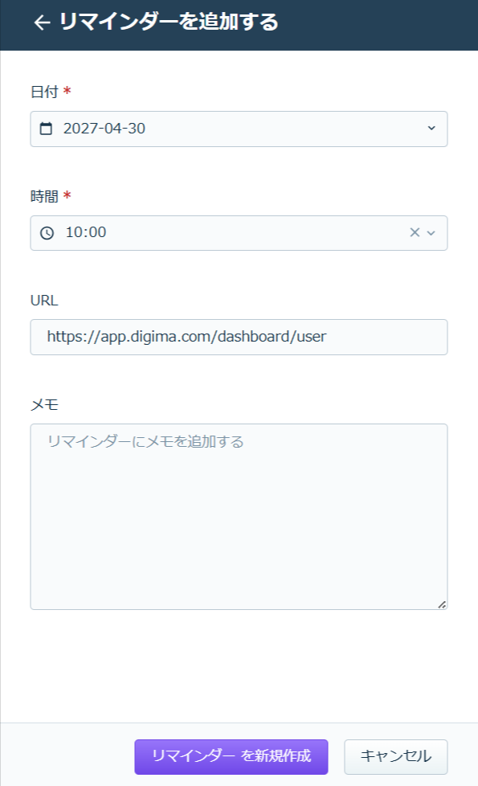Focus the URL input with the digima link
Image resolution: width=478 pixels, height=786 pixels.
click(239, 337)
